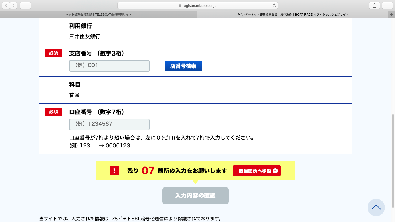This screenshot has height=222, width=395.
Task: Open the Safari share menu
Action: (374, 5)
